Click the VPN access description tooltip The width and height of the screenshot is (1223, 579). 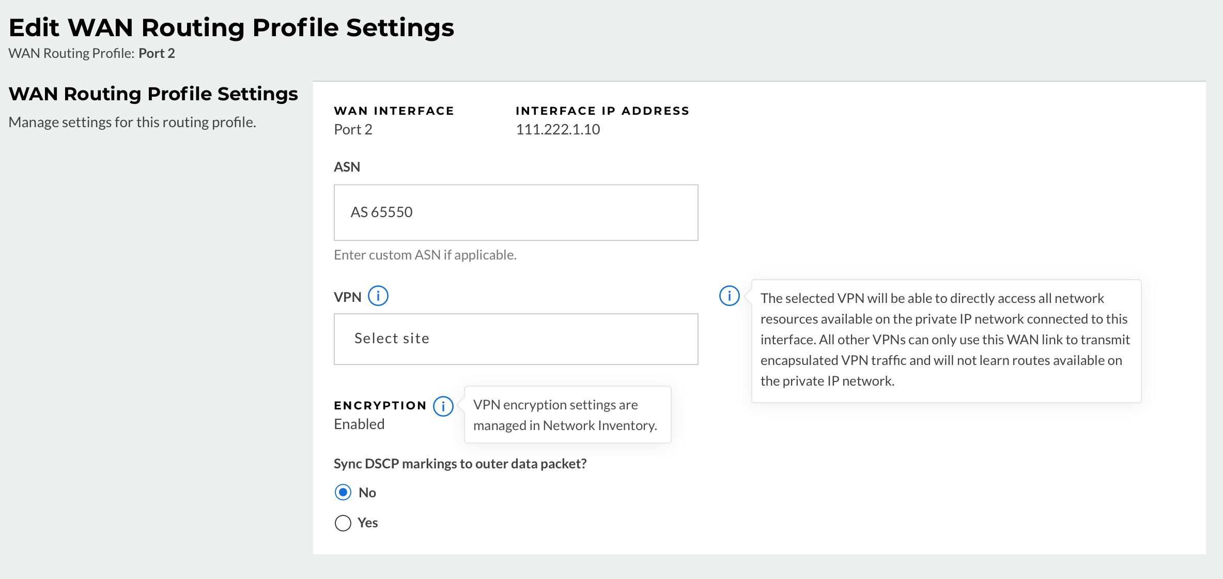pos(946,340)
